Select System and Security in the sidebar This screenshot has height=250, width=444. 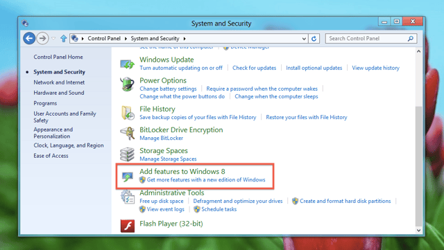59,72
